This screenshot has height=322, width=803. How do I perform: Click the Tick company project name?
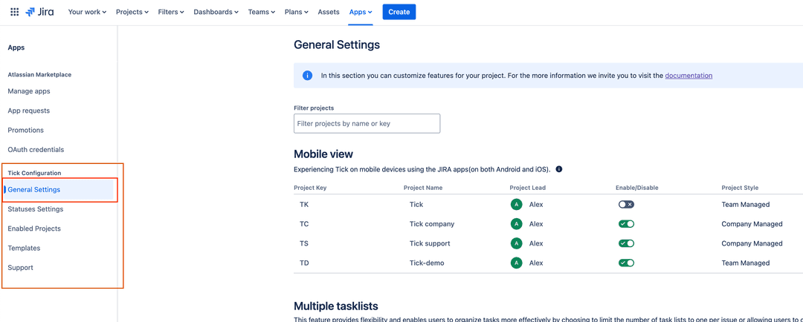tap(432, 224)
